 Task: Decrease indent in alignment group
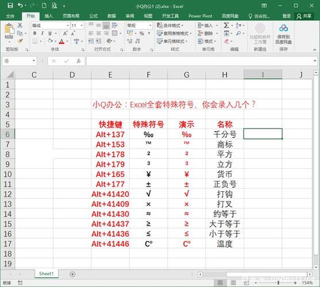[91, 41]
